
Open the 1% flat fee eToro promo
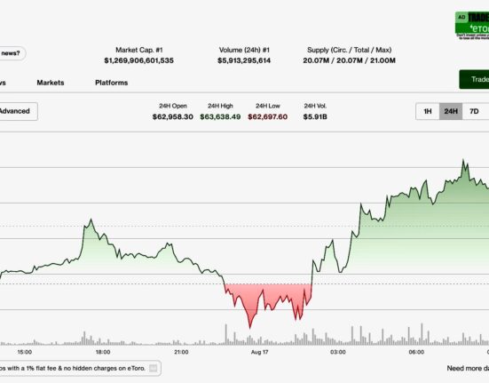pyautogui.click(x=78, y=368)
